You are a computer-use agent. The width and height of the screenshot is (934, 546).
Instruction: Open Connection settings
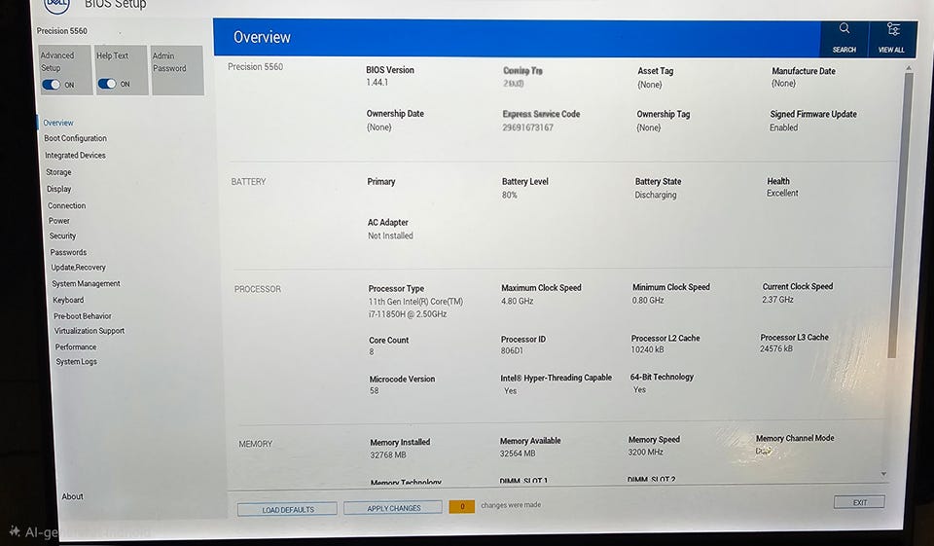(67, 205)
